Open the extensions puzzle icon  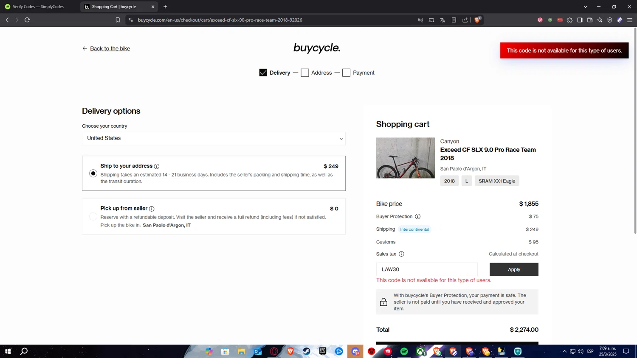[x=570, y=20]
